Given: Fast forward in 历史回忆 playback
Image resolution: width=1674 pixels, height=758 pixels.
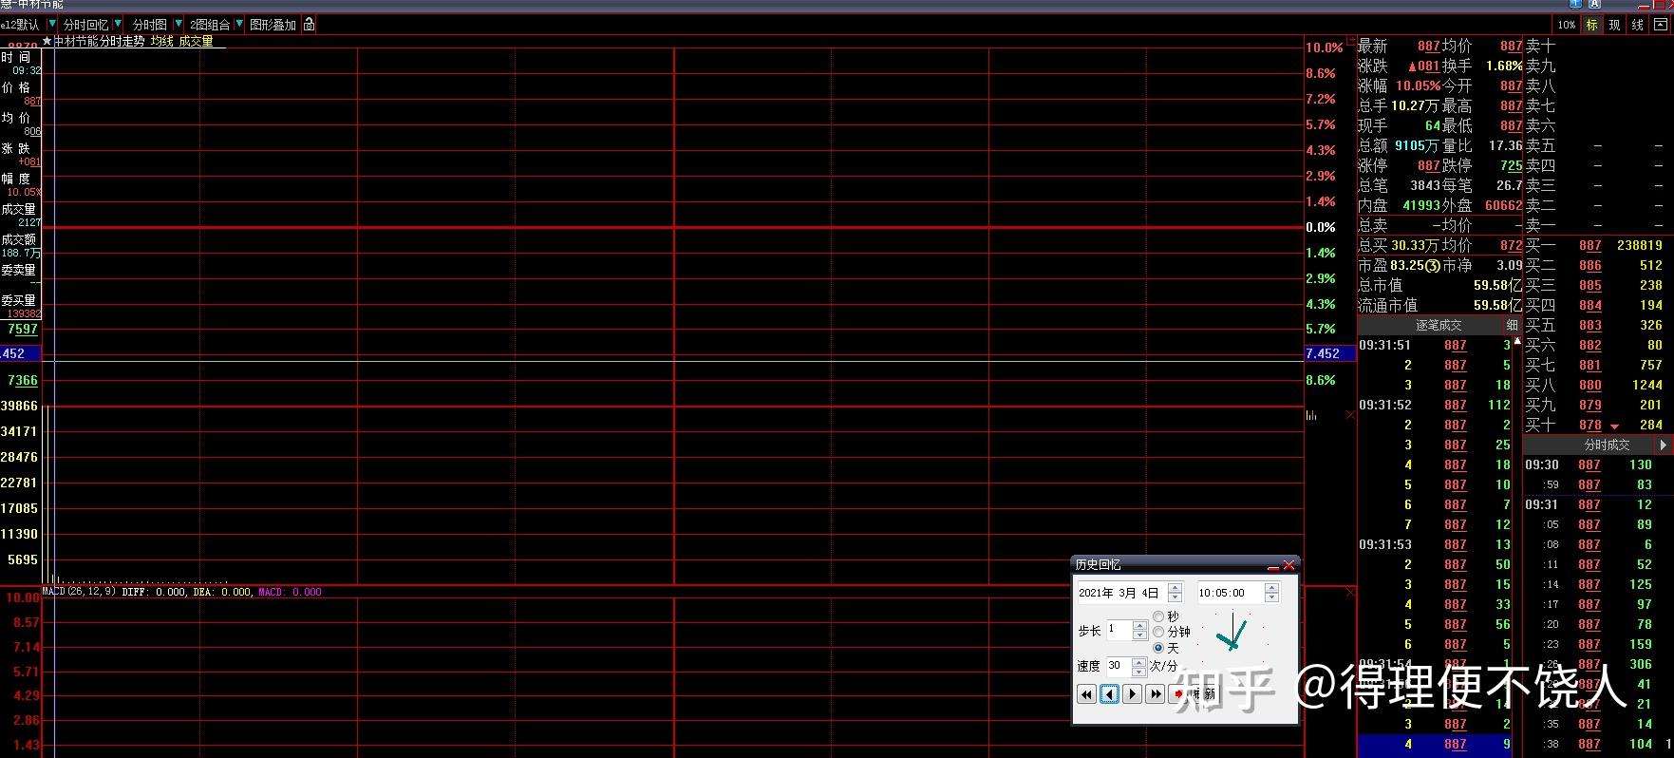Looking at the screenshot, I should point(1155,694).
